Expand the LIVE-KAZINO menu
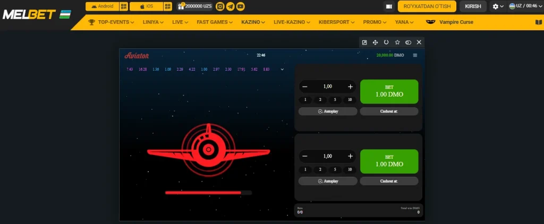The image size is (544, 224). (x=292, y=22)
